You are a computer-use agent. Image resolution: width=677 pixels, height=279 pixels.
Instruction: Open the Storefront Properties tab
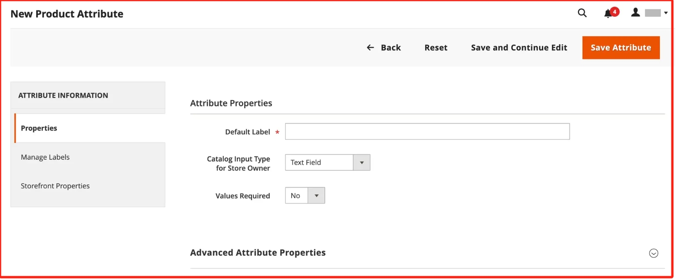coord(55,186)
